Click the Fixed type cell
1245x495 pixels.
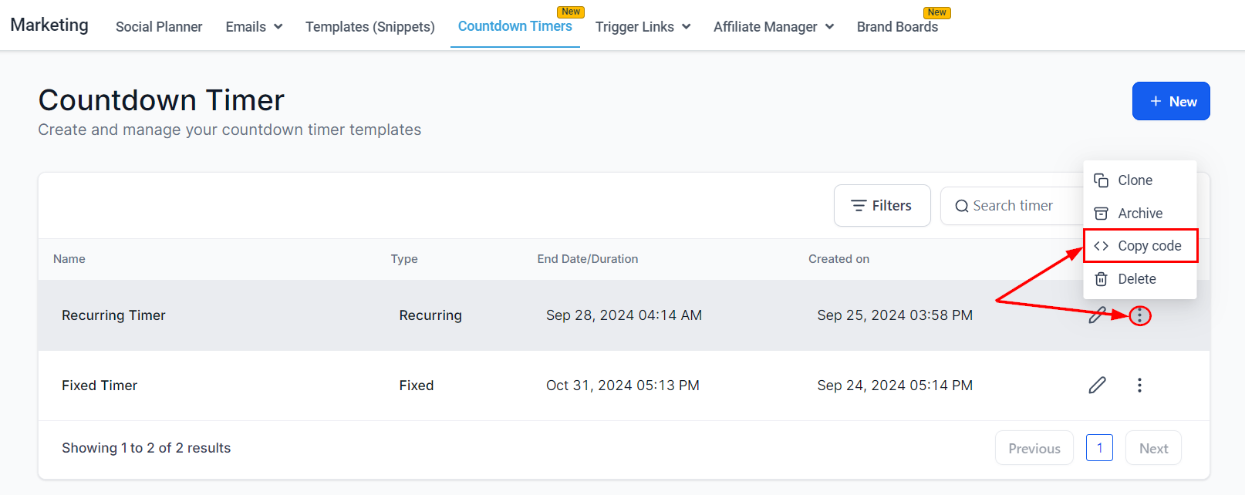[x=417, y=386]
